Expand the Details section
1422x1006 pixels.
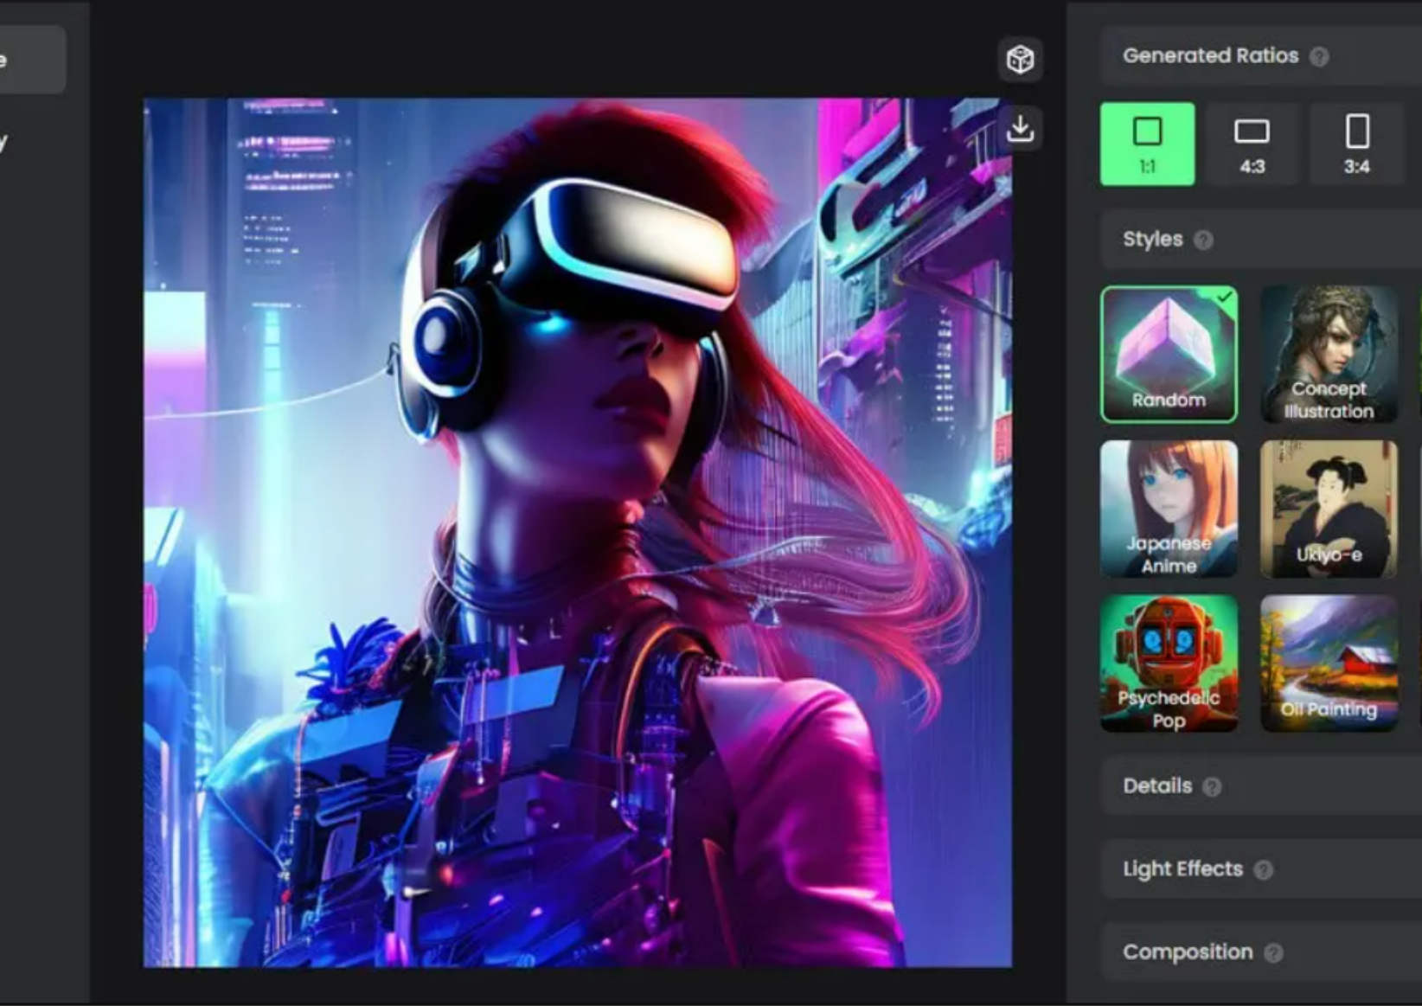[x=1157, y=786]
